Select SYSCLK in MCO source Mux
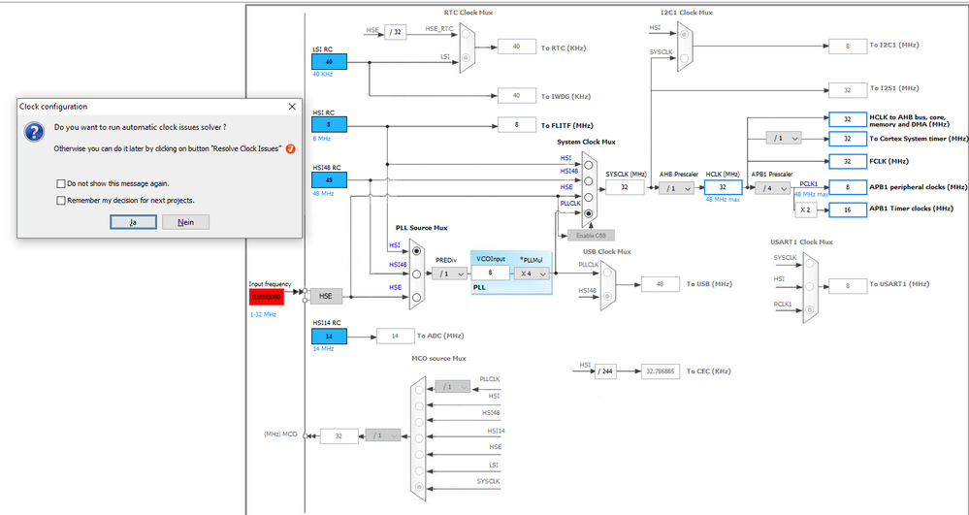Screen dimensions: 969x515 [x=420, y=487]
